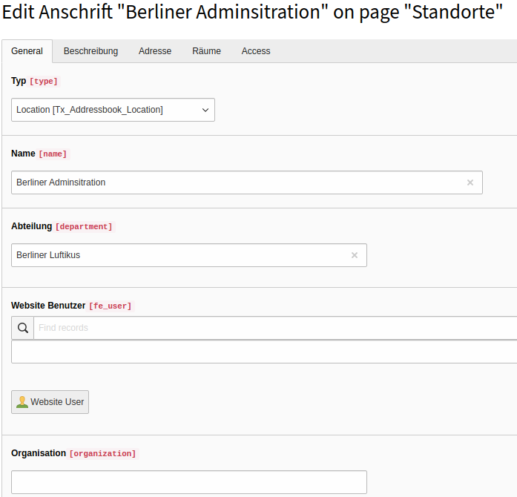
Task: Open the Typ dropdown showing Location
Action: click(x=113, y=110)
